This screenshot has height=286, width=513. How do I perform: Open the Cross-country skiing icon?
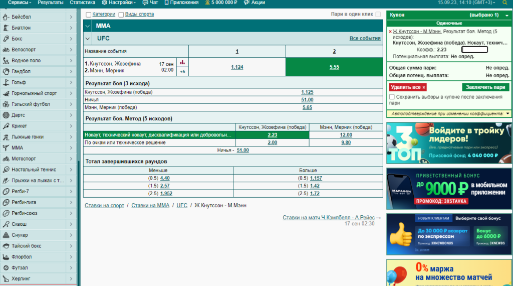(x=6, y=137)
